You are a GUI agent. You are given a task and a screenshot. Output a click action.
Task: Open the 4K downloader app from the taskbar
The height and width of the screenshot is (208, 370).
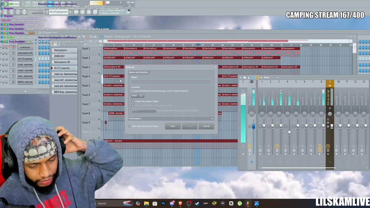coord(223,203)
